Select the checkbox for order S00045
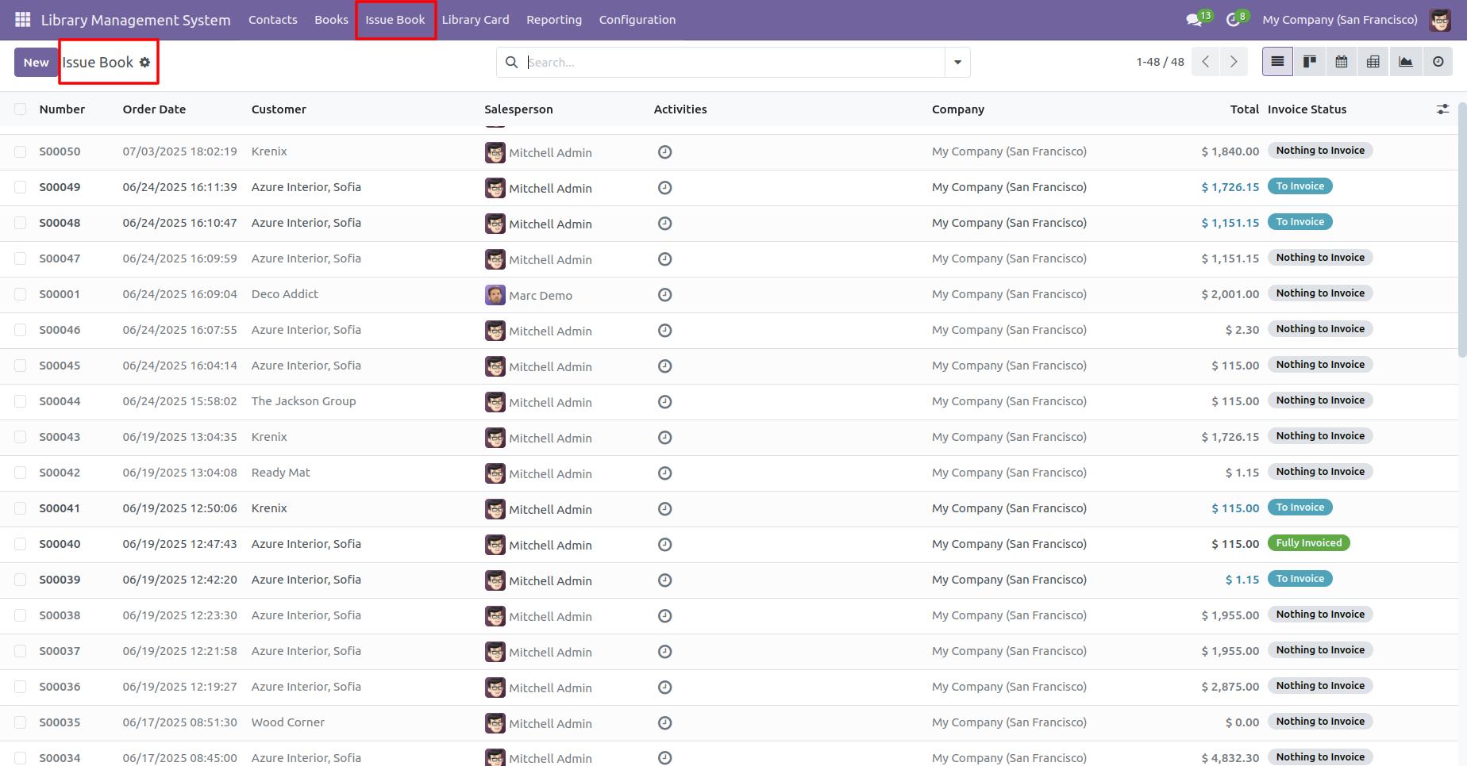 click(x=21, y=366)
